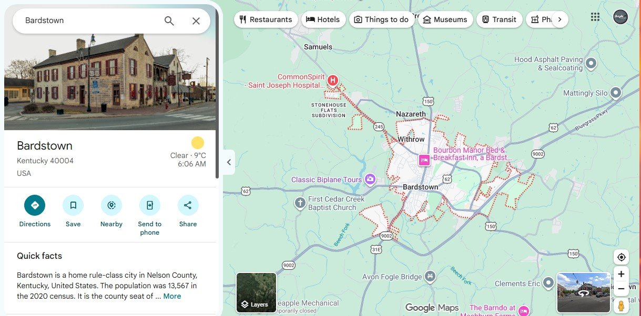641x316 pixels.
Task: Open the Google apps grid
Action: click(595, 17)
